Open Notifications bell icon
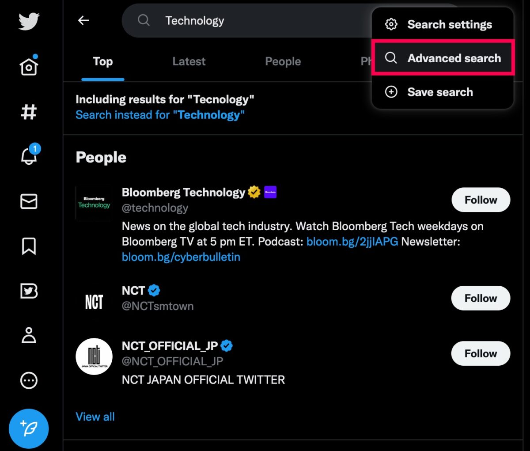 click(x=30, y=155)
